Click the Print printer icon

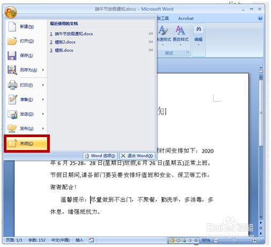pos(12,85)
